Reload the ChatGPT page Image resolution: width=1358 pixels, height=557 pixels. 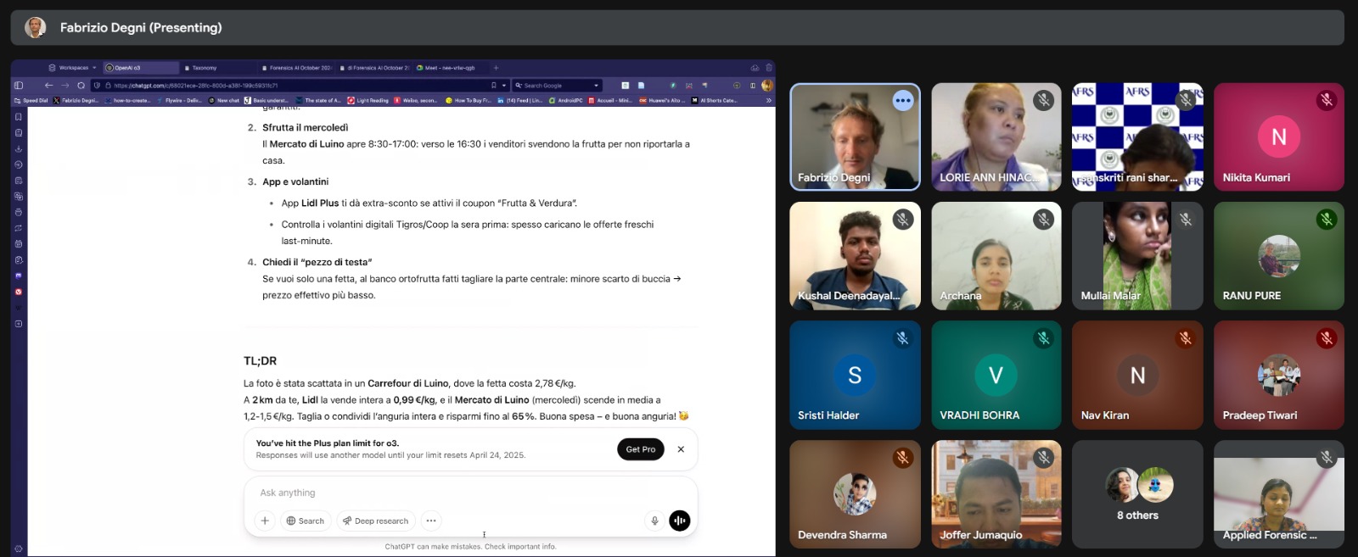[81, 86]
